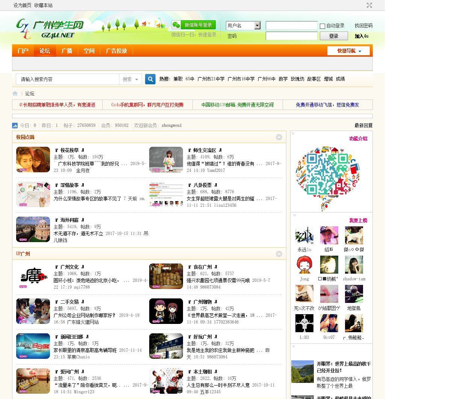451x399 pixels.
Task: Open the 校花校草 forum thumbnail
Action: (33, 160)
